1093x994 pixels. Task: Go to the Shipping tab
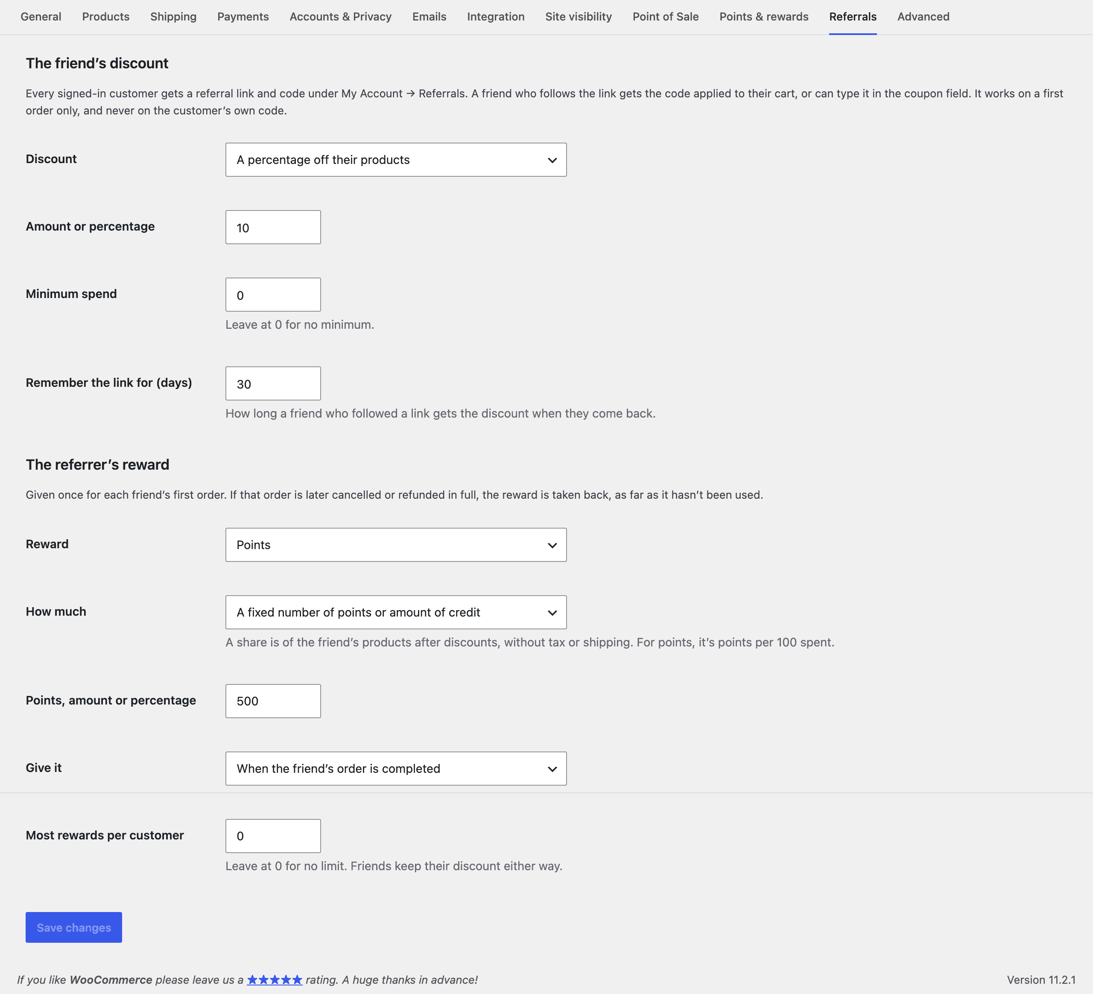pos(173,17)
